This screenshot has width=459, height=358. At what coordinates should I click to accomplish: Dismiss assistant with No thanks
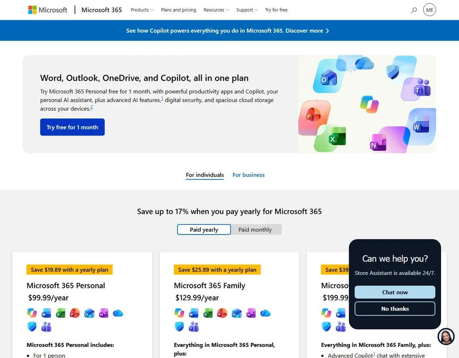point(395,309)
